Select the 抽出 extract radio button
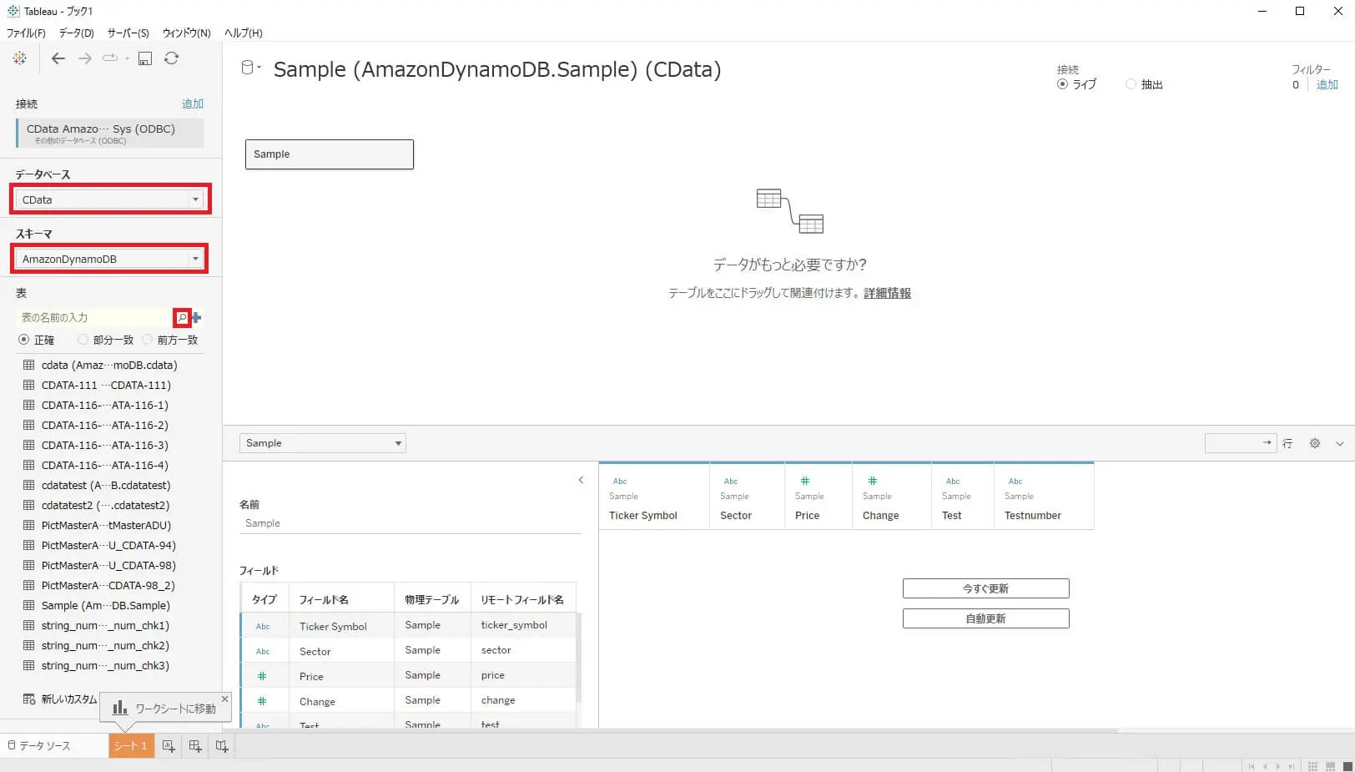 (x=1131, y=84)
